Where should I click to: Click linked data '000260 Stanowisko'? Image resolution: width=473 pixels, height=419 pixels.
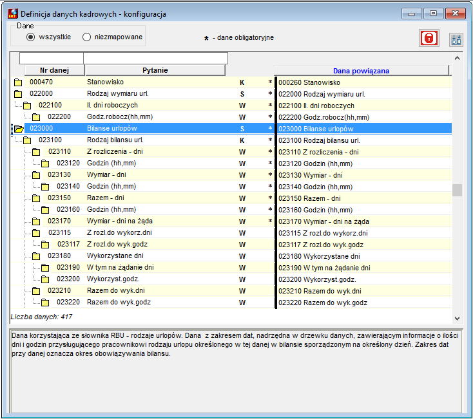click(x=309, y=82)
